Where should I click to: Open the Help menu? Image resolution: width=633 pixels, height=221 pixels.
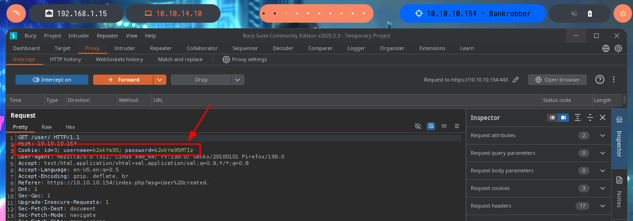[150, 36]
